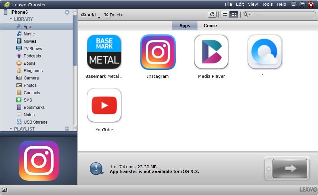
Task: Collapse the LIBRARY section
Action: (x=11, y=19)
